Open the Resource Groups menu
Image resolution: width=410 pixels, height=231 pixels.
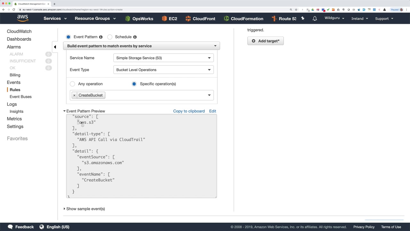click(95, 19)
